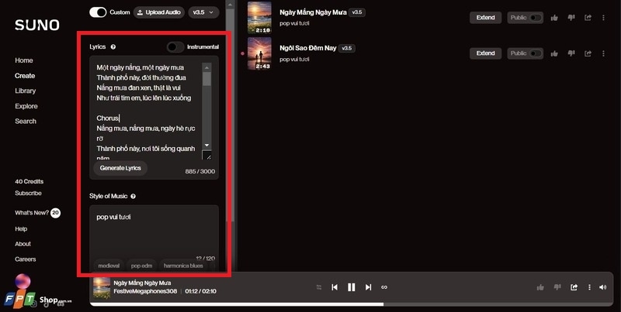The image size is (621, 312).
Task: Toggle the player shuffle icon
Action: point(319,287)
